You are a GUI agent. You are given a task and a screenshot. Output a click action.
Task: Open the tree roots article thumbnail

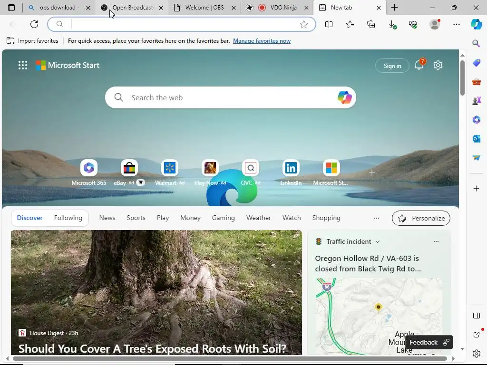(156, 292)
